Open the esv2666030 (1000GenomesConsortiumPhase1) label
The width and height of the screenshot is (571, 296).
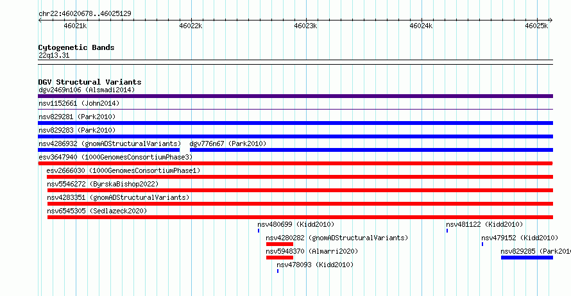click(123, 170)
